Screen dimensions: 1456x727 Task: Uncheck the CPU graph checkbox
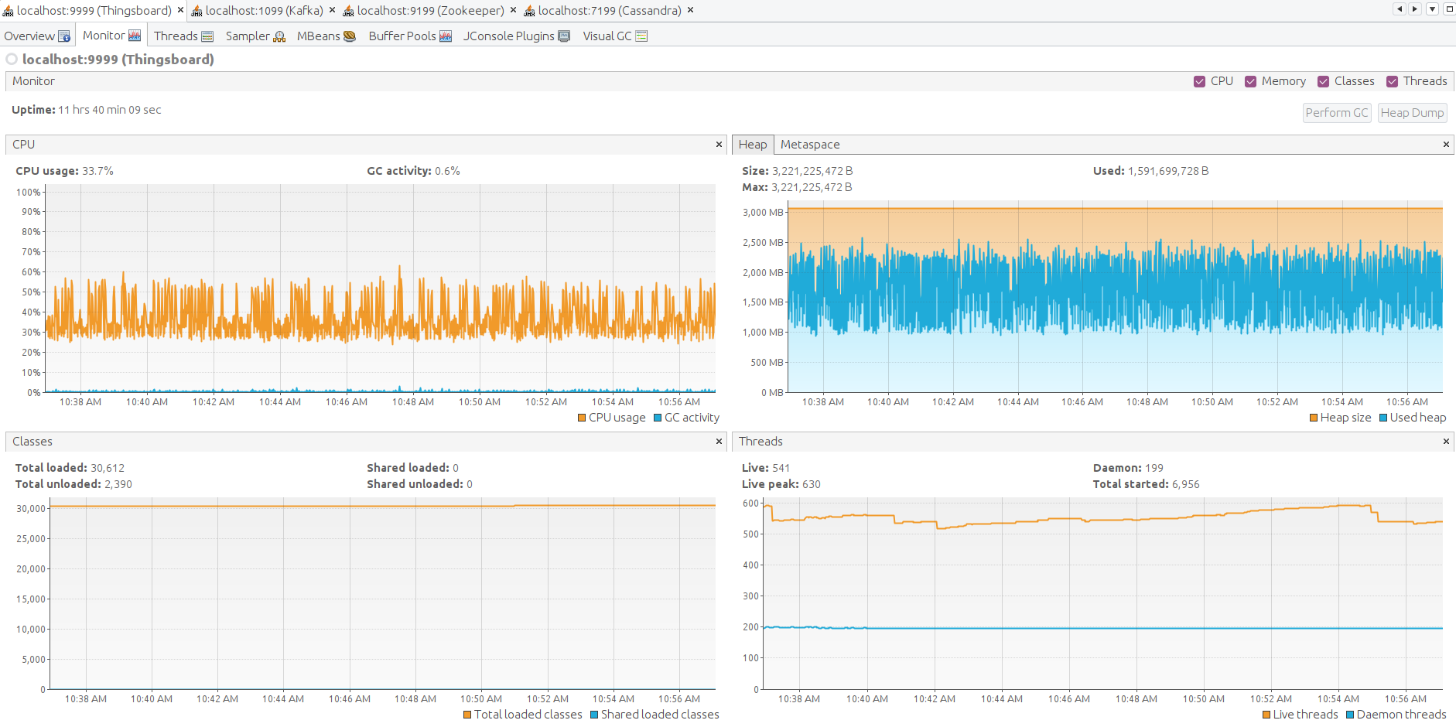tap(1199, 81)
